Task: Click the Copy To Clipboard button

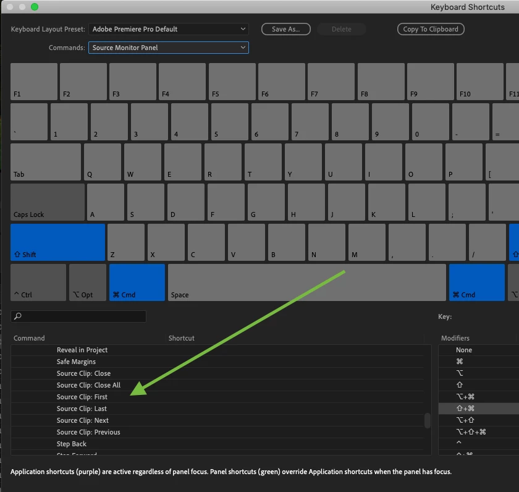Action: pyautogui.click(x=431, y=29)
